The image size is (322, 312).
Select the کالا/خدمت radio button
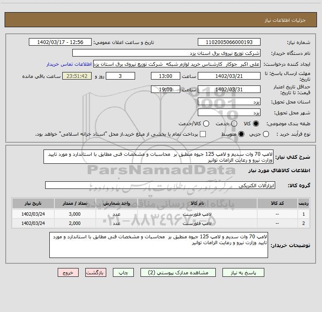click(x=206, y=124)
